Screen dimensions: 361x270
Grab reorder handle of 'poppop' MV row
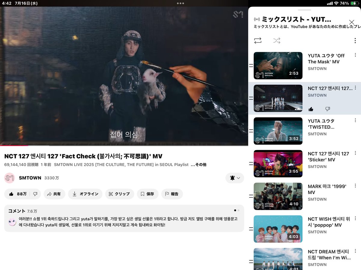[x=251, y=229]
